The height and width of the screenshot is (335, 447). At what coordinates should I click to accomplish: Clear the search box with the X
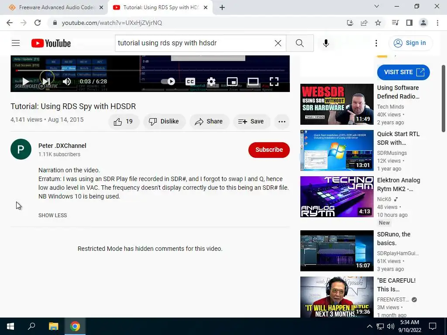tap(278, 43)
